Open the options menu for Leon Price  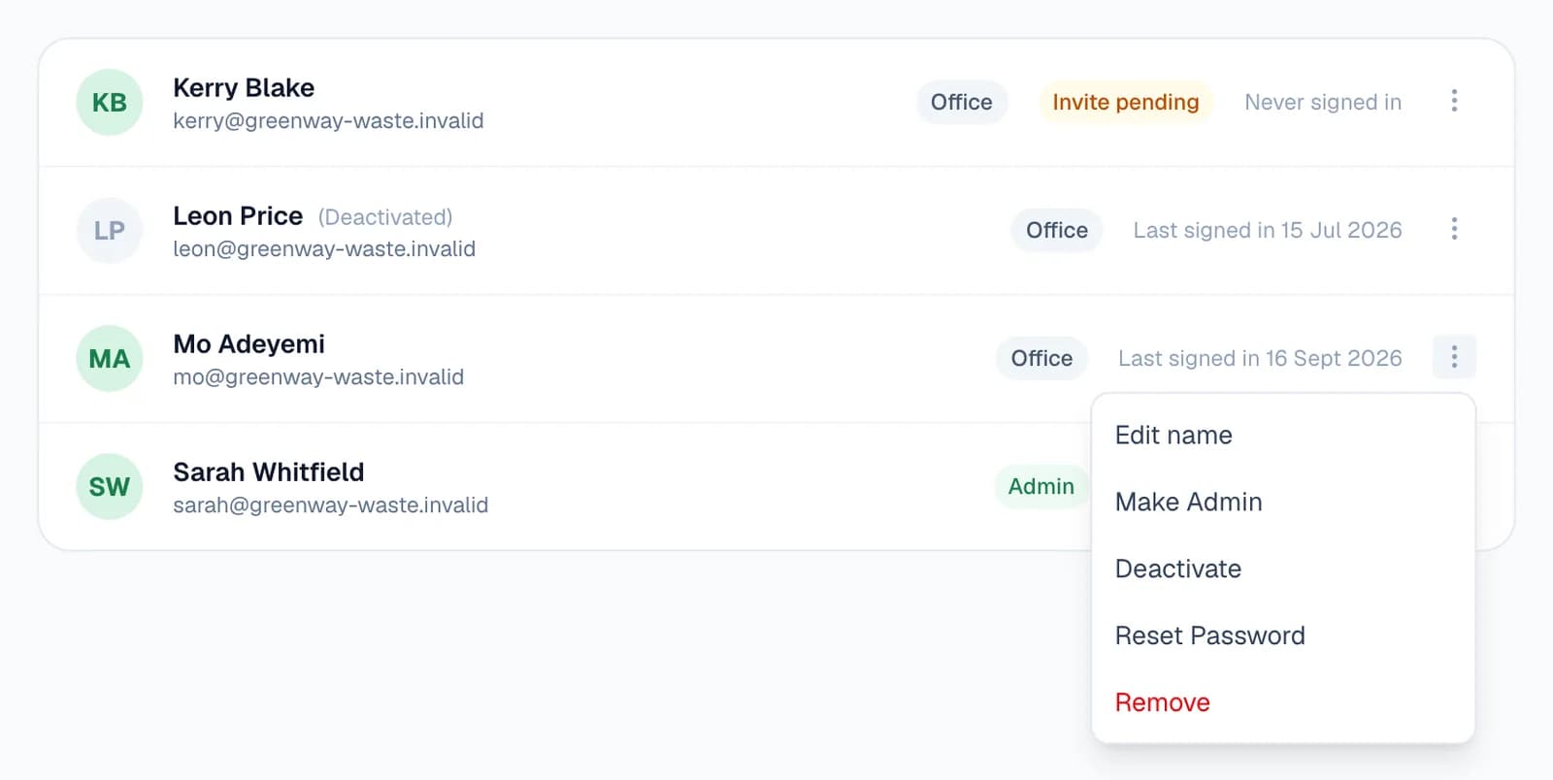click(x=1453, y=229)
